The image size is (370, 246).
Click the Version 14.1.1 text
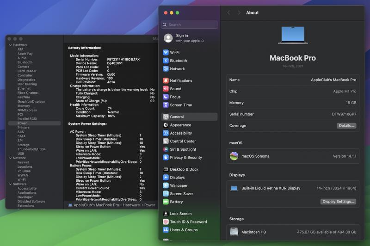point(345,156)
